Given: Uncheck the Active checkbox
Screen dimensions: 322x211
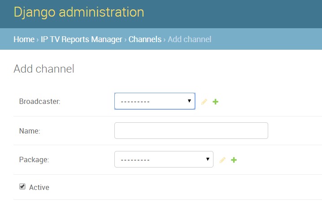Looking at the screenshot, I should click(22, 187).
